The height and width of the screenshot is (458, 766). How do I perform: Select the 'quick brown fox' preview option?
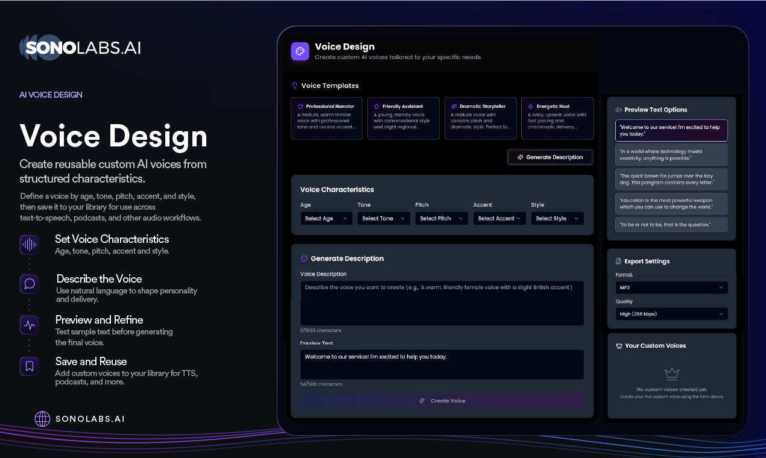671,179
